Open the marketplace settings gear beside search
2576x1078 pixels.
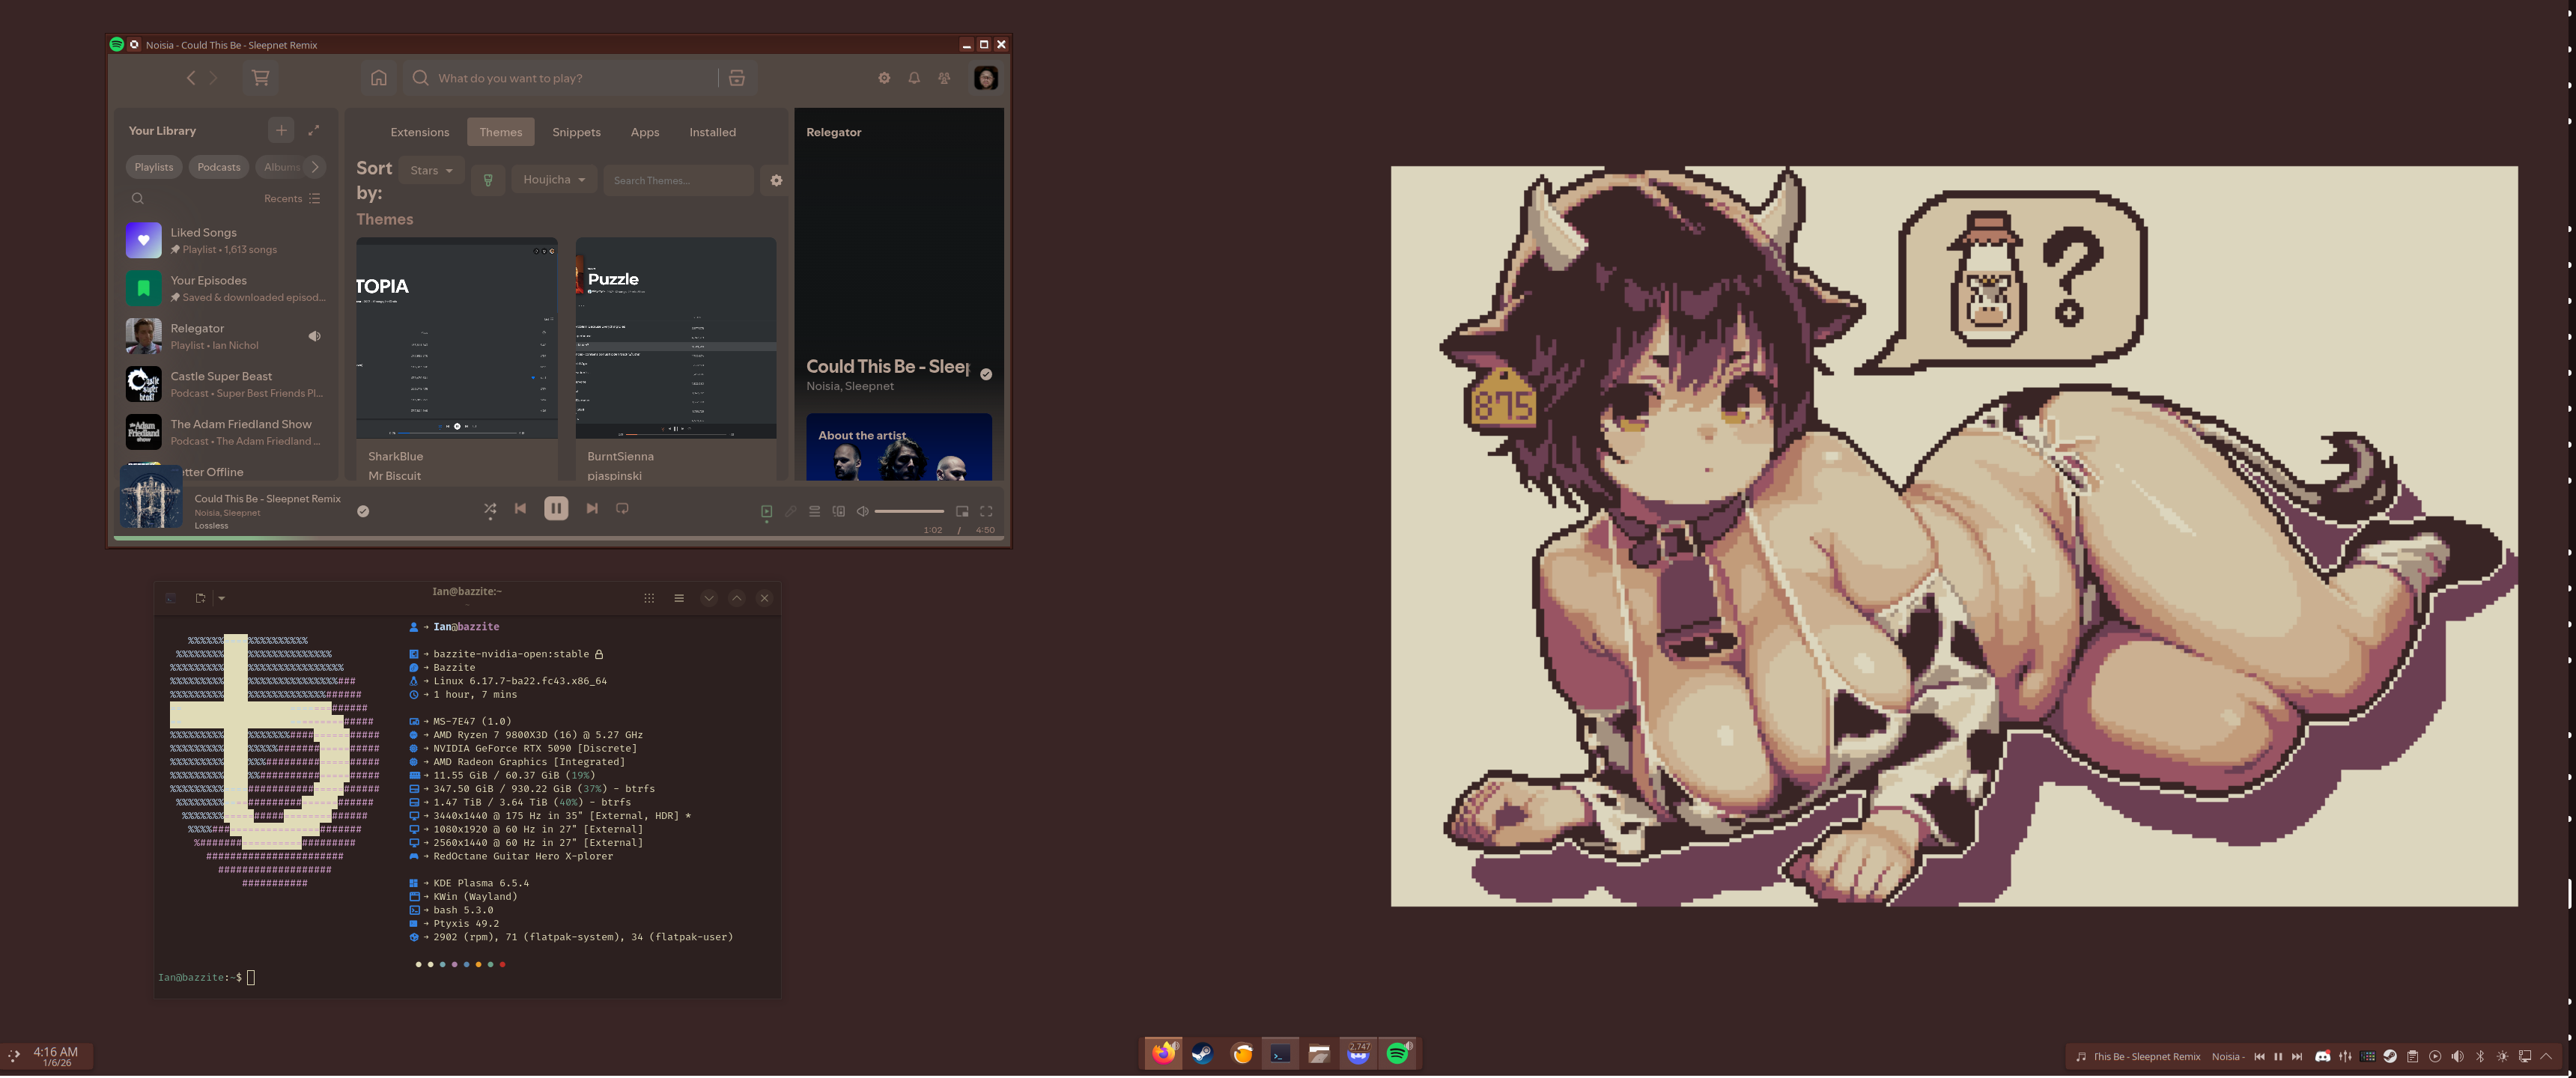[776, 181]
